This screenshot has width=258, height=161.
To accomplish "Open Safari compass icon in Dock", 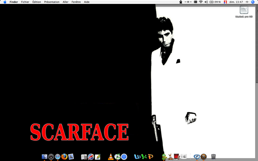I will (x=58, y=157).
